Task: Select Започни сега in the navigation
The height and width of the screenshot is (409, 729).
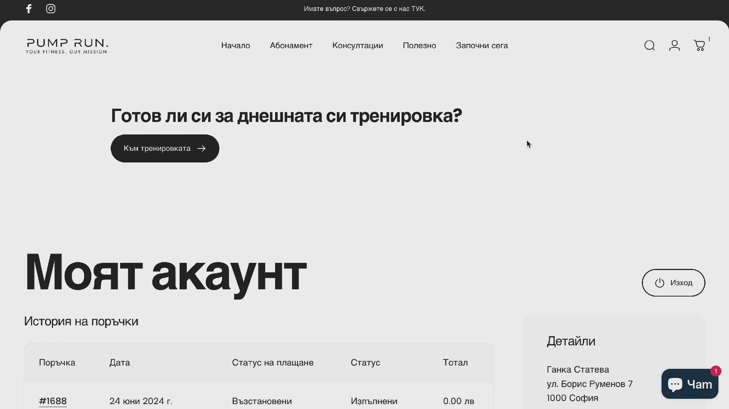Action: [x=482, y=45]
